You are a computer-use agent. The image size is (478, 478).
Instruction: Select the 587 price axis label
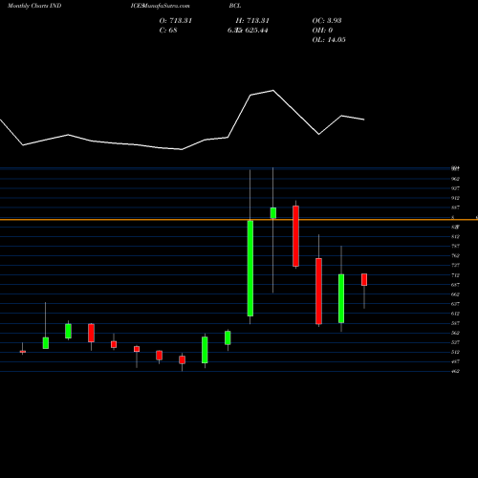pos(455,323)
